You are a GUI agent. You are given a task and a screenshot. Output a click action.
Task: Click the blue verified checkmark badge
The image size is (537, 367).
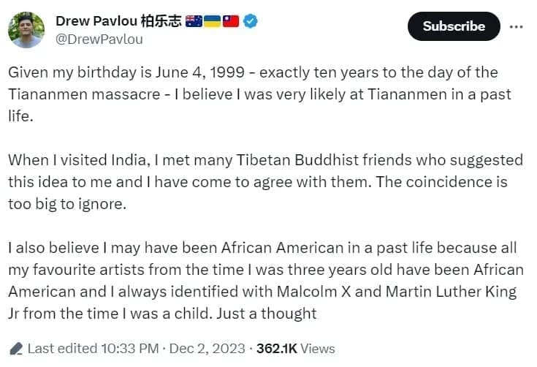(250, 22)
